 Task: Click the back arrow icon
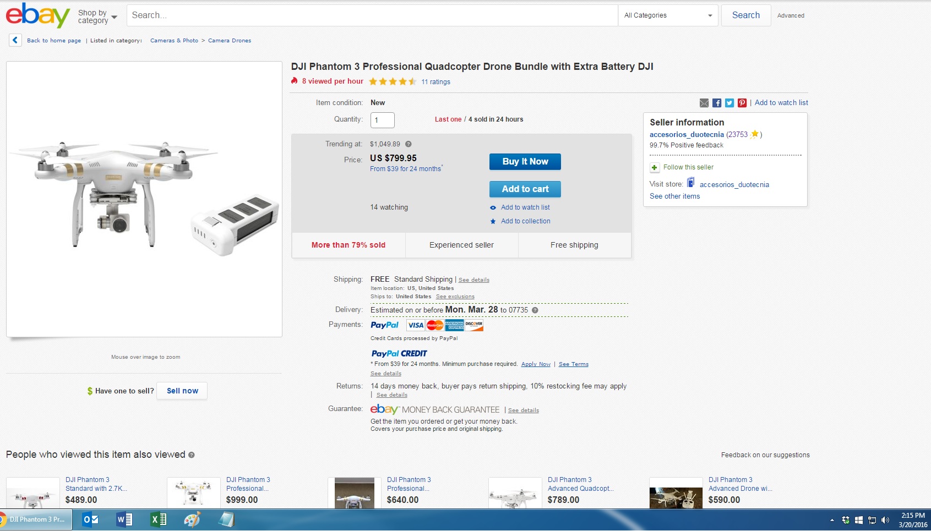[x=15, y=40]
